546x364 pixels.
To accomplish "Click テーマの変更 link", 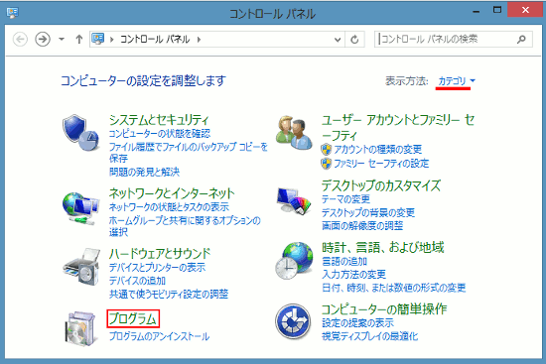I will point(345,199).
